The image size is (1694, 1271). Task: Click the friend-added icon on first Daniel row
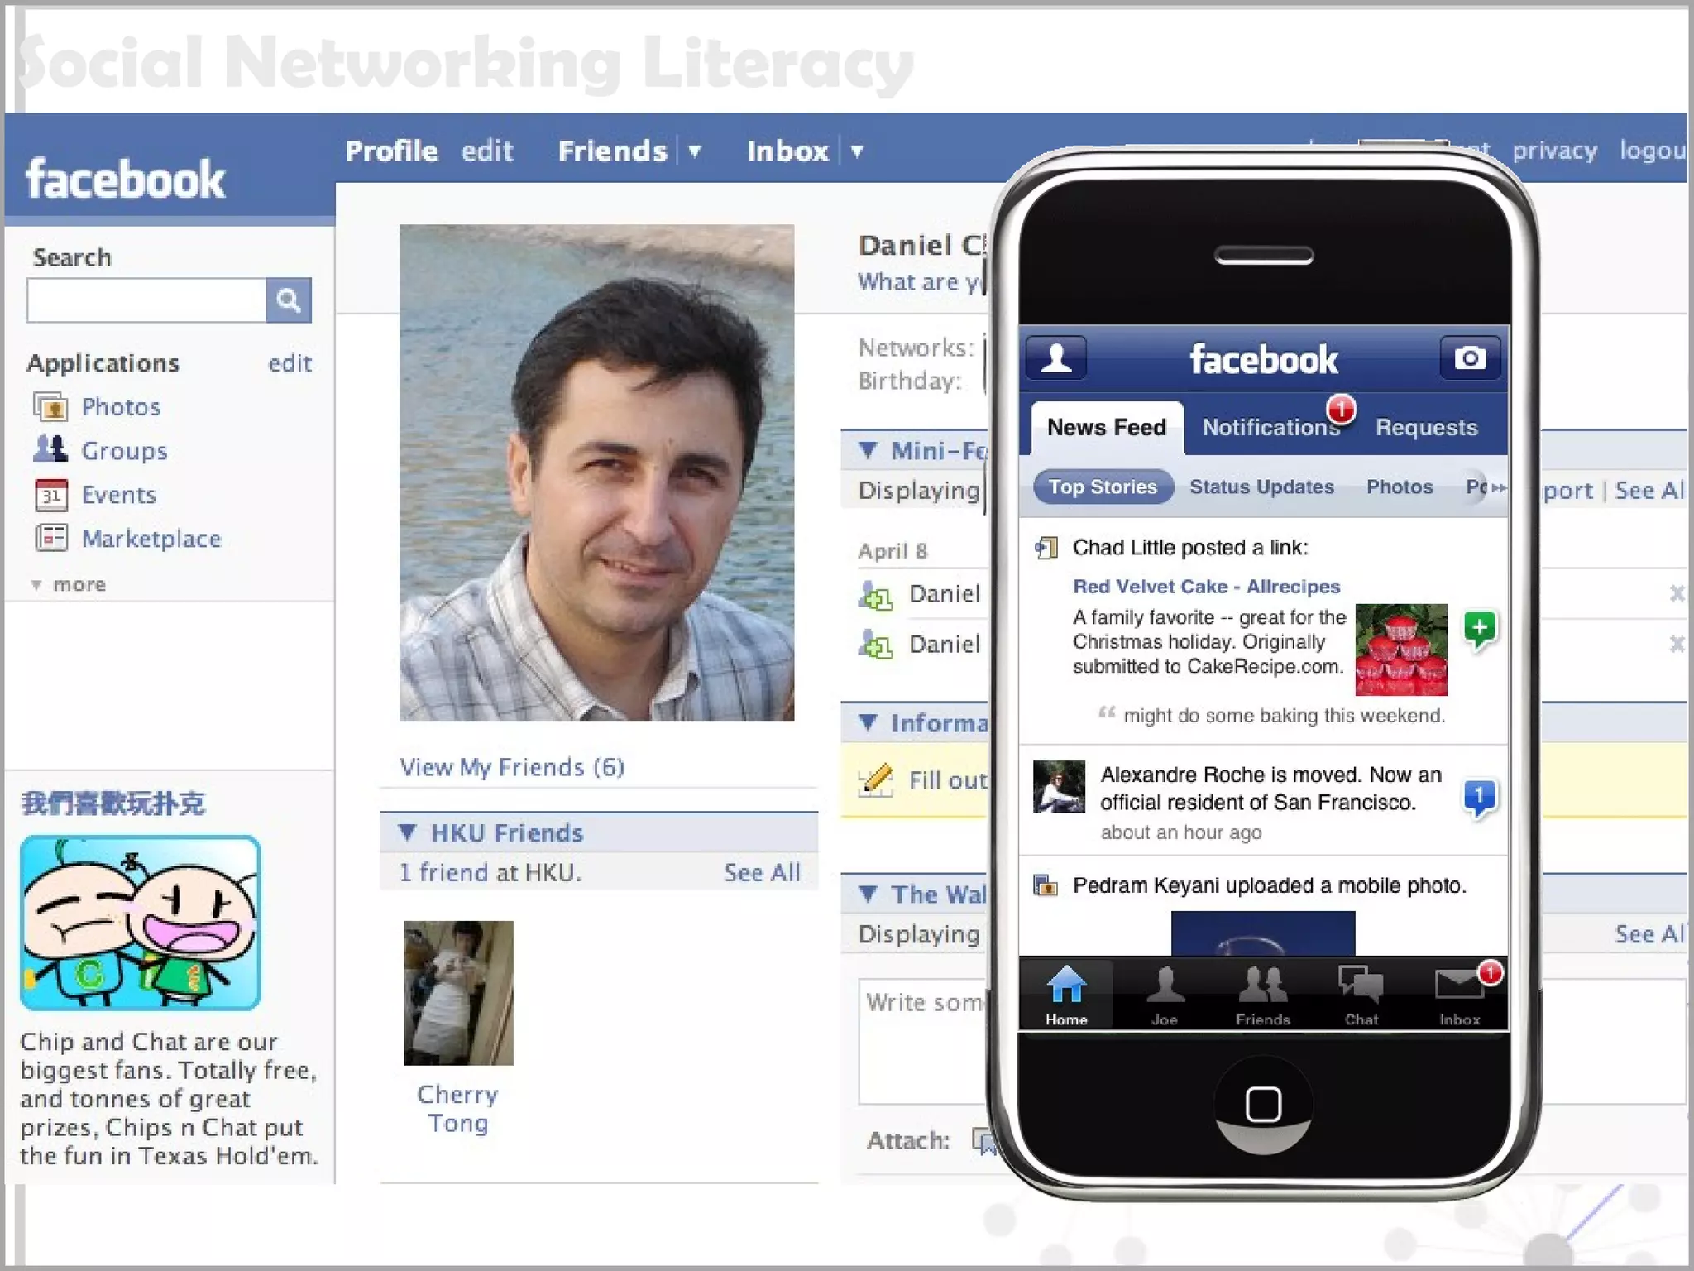click(x=876, y=595)
